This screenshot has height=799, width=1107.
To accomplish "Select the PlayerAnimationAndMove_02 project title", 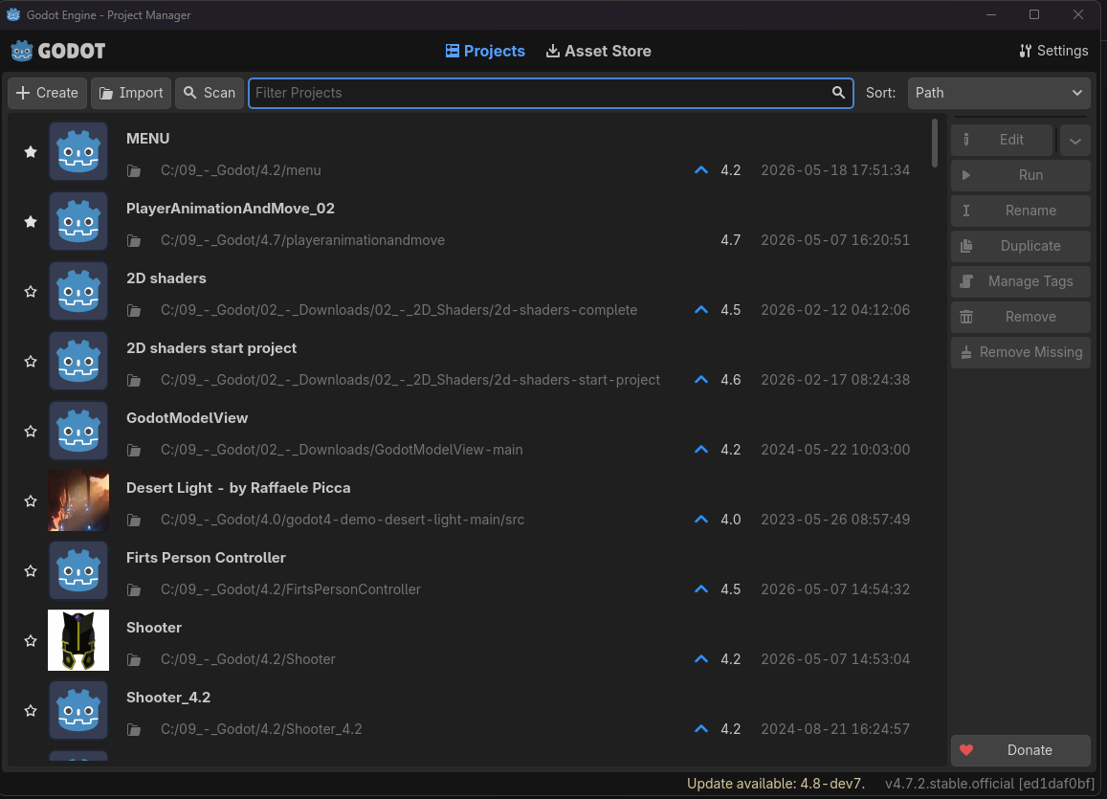I will (x=231, y=209).
